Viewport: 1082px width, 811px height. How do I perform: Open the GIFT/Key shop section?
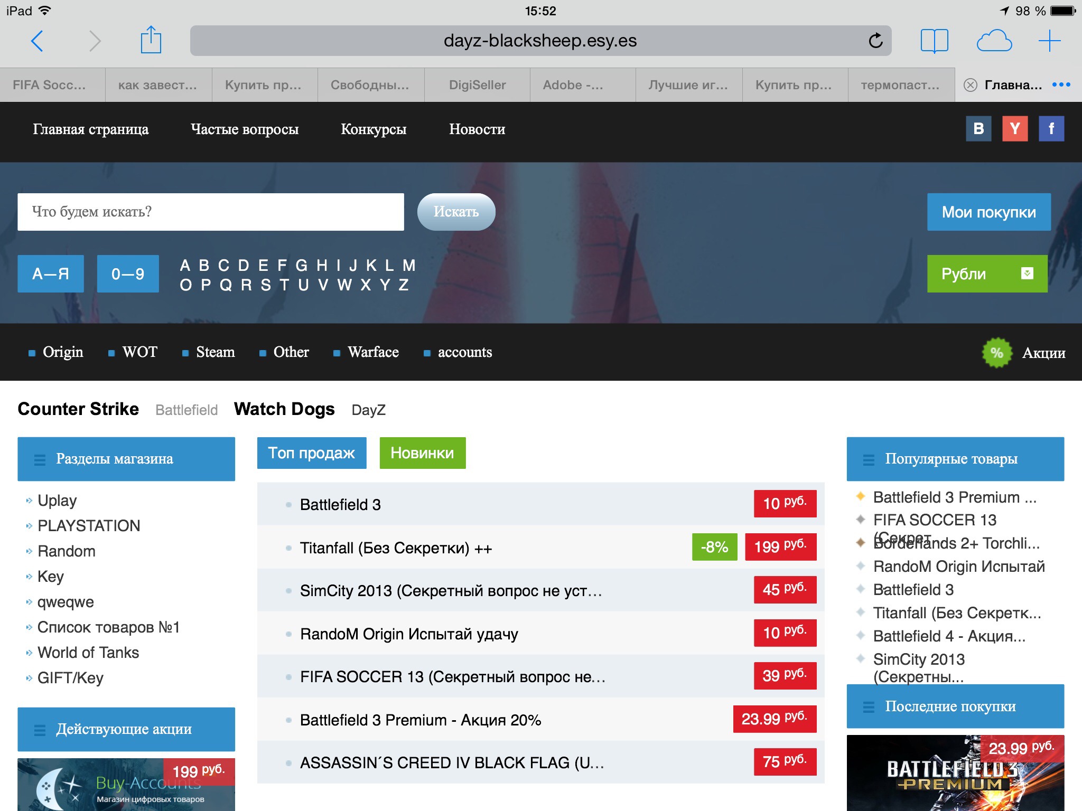70,678
